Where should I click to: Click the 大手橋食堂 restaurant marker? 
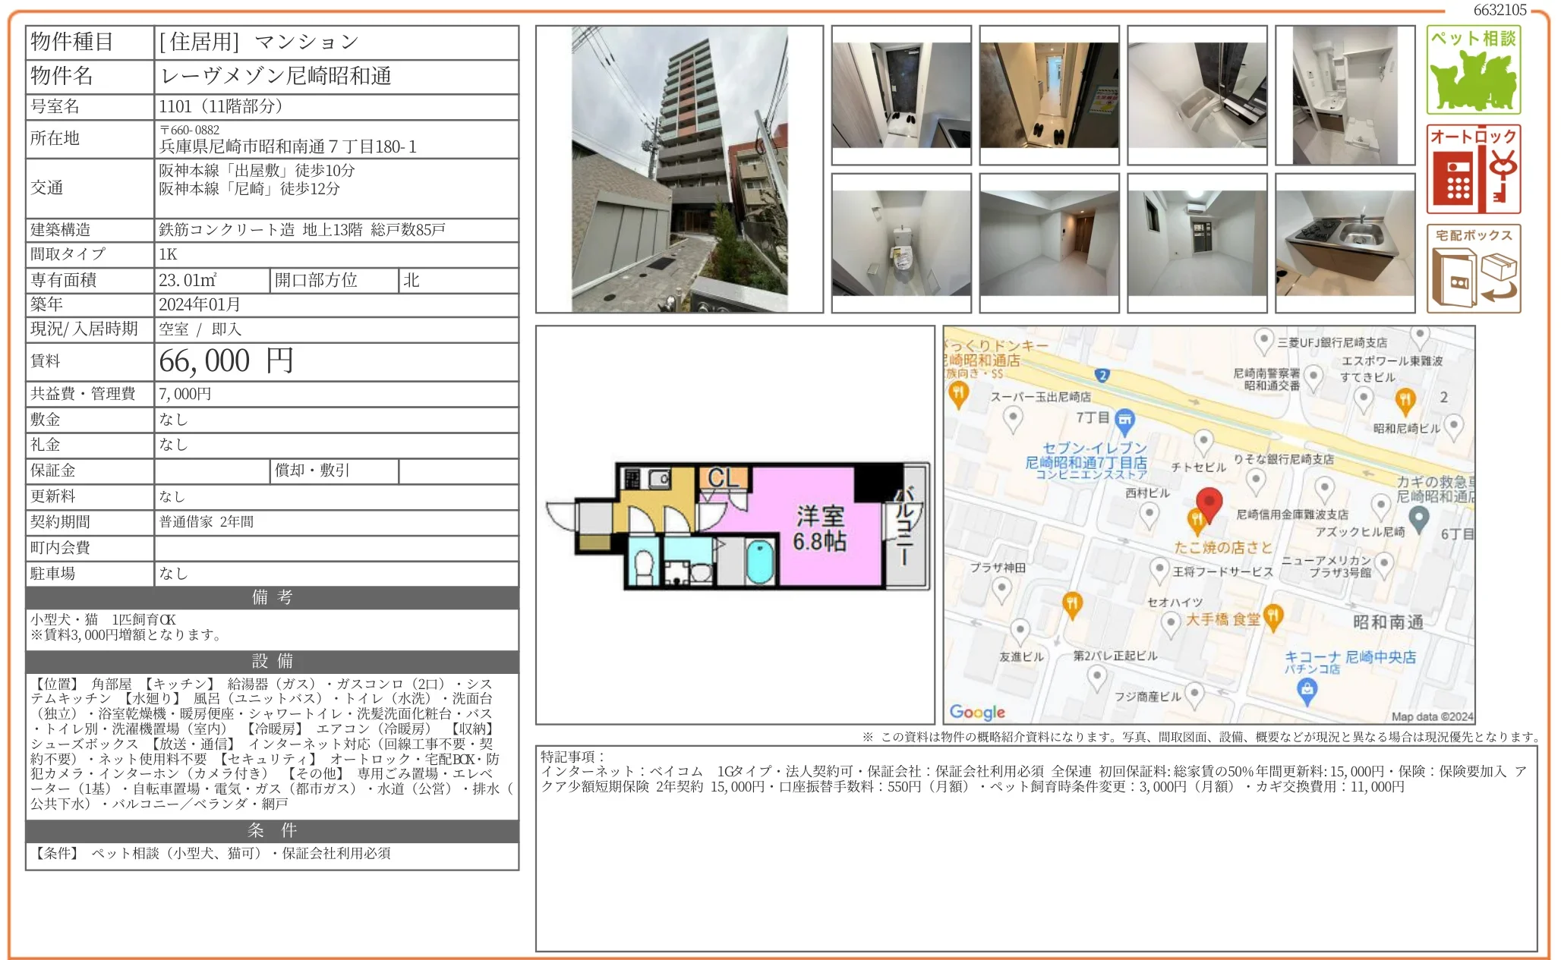1273,616
